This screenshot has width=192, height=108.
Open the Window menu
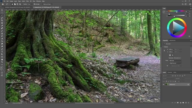pos(38,1)
